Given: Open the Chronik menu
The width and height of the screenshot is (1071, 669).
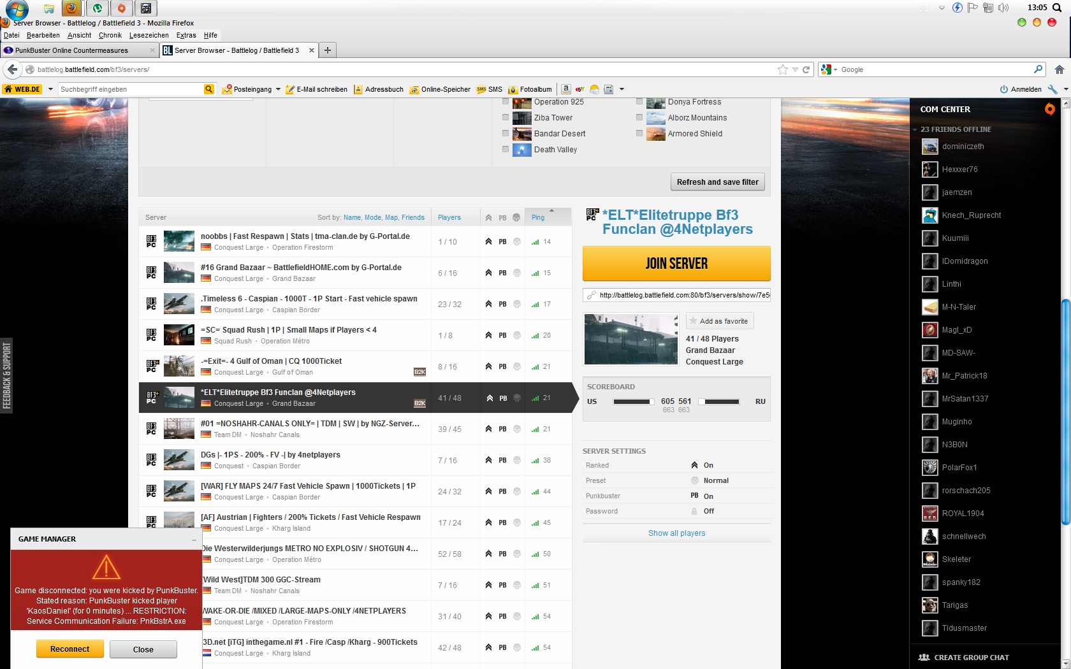Looking at the screenshot, I should (x=110, y=36).
